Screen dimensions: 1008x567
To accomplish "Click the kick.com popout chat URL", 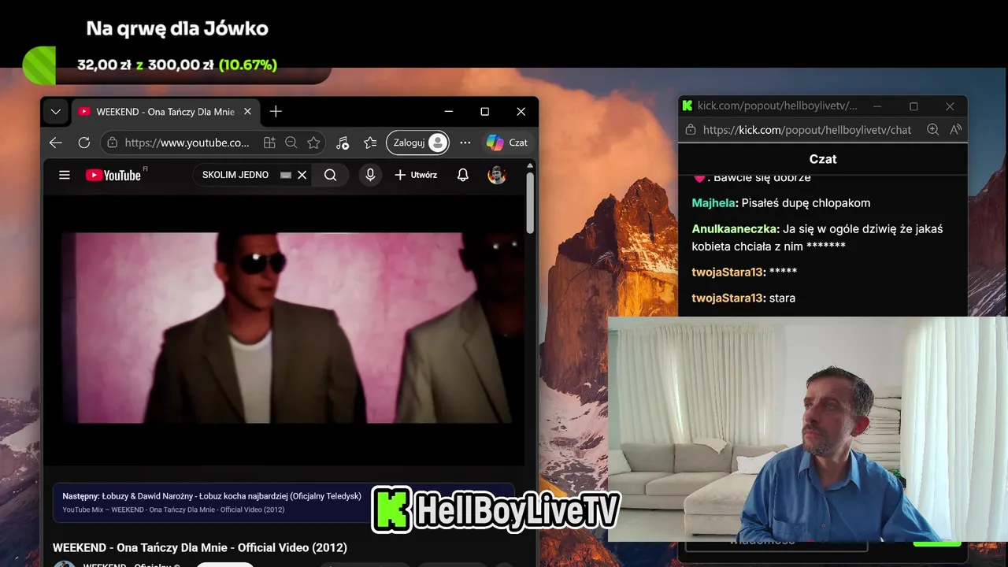I will (x=807, y=130).
